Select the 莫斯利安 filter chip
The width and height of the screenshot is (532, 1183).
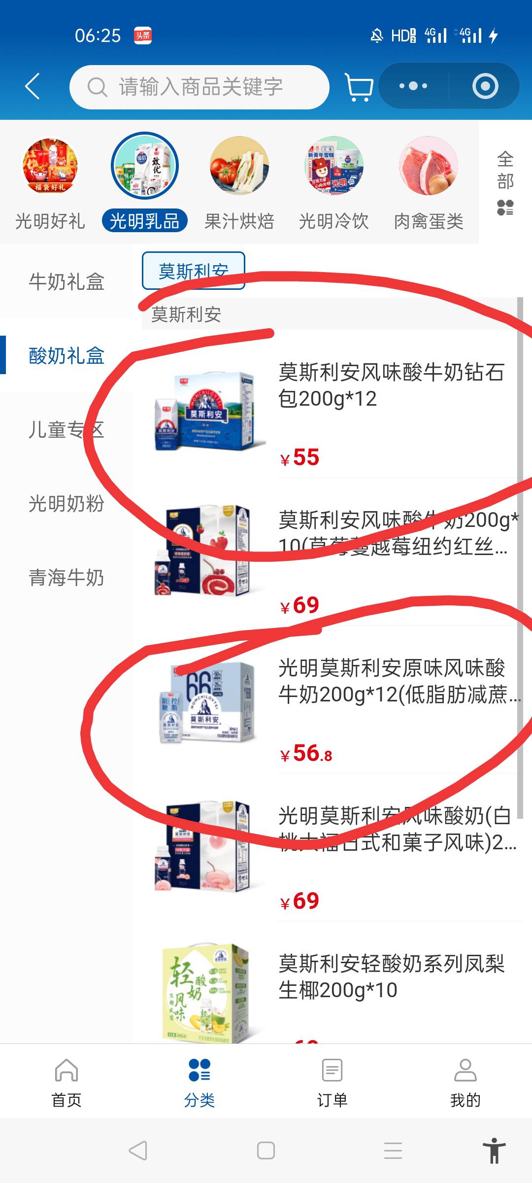point(194,271)
